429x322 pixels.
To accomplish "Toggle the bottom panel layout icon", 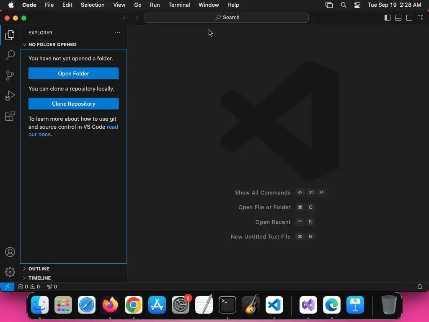I will [x=398, y=18].
